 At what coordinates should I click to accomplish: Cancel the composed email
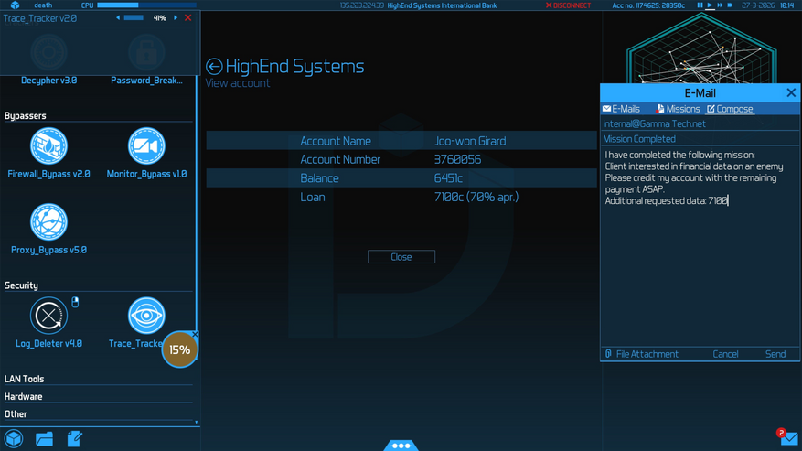click(x=725, y=354)
